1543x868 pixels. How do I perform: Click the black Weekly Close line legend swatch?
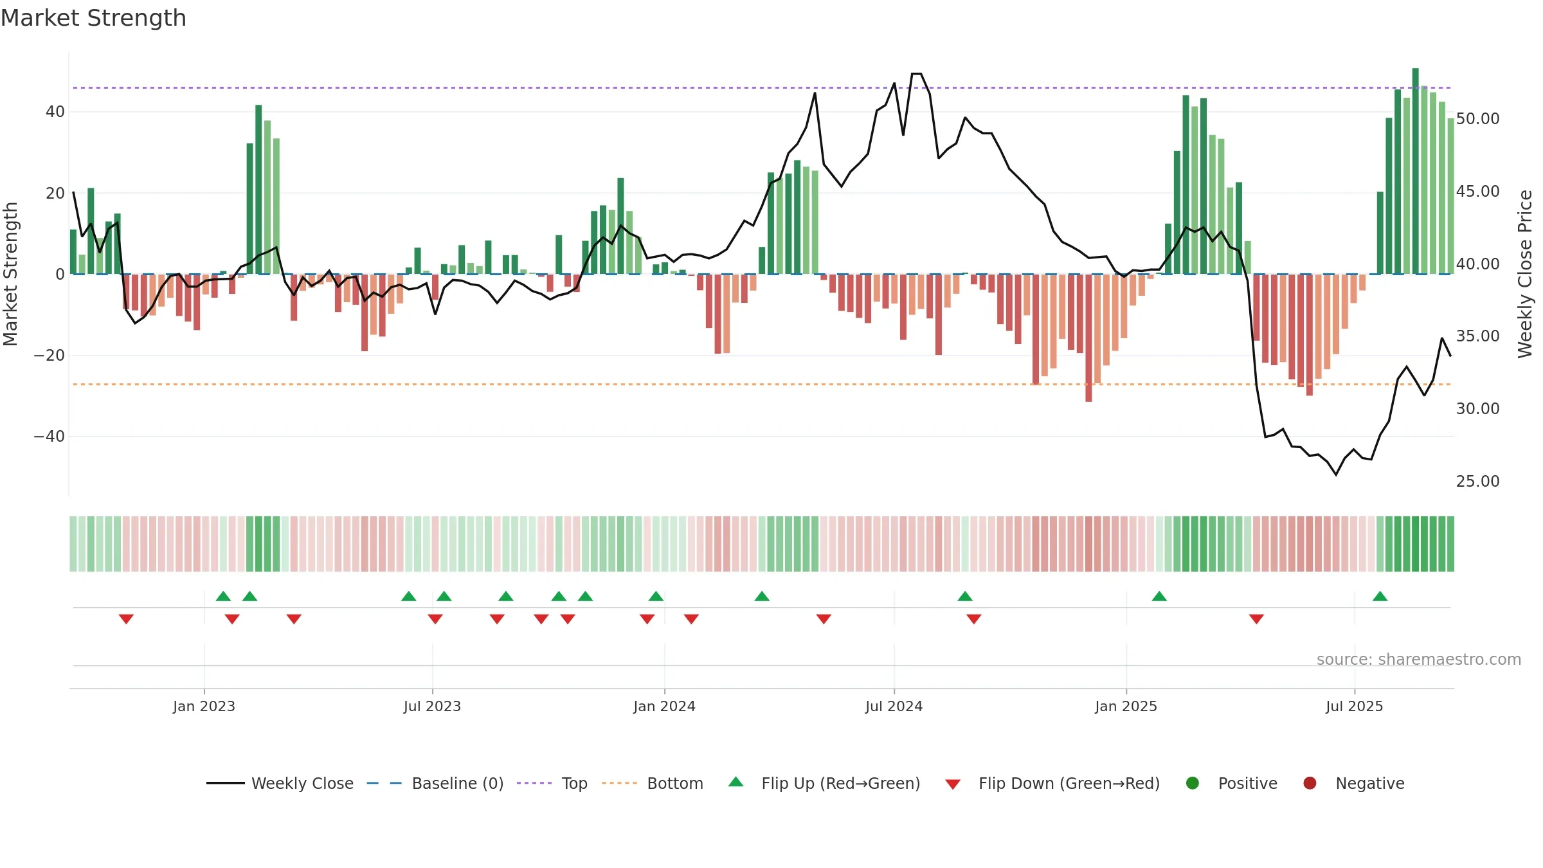226,783
